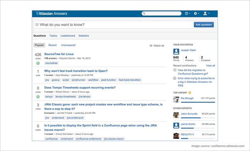Click the Atlassian Answers logo
The image size is (250, 151).
pos(51,14)
